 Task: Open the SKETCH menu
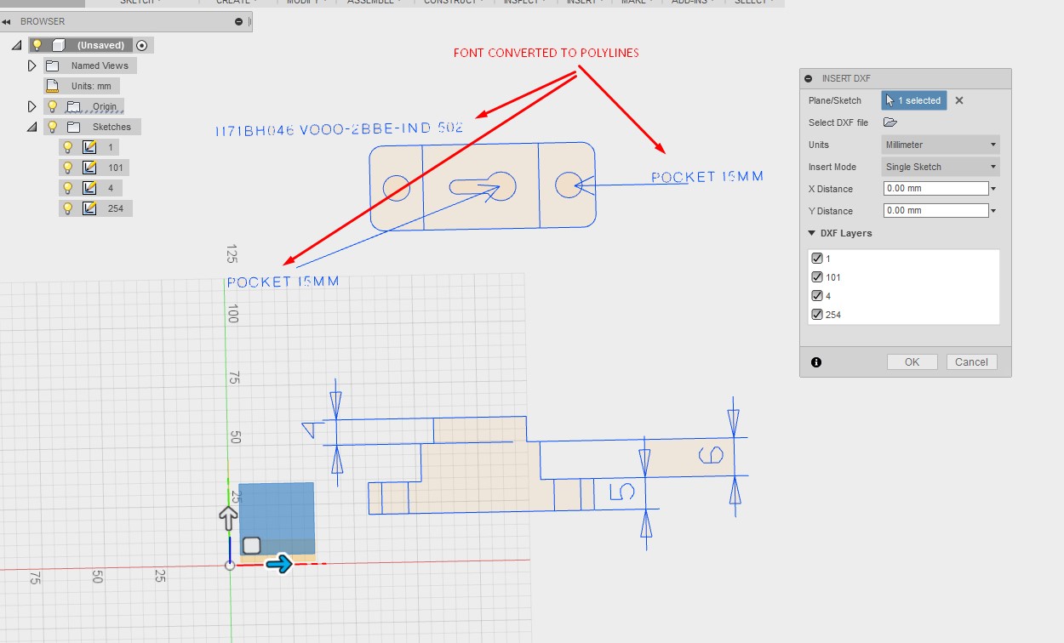(x=137, y=3)
